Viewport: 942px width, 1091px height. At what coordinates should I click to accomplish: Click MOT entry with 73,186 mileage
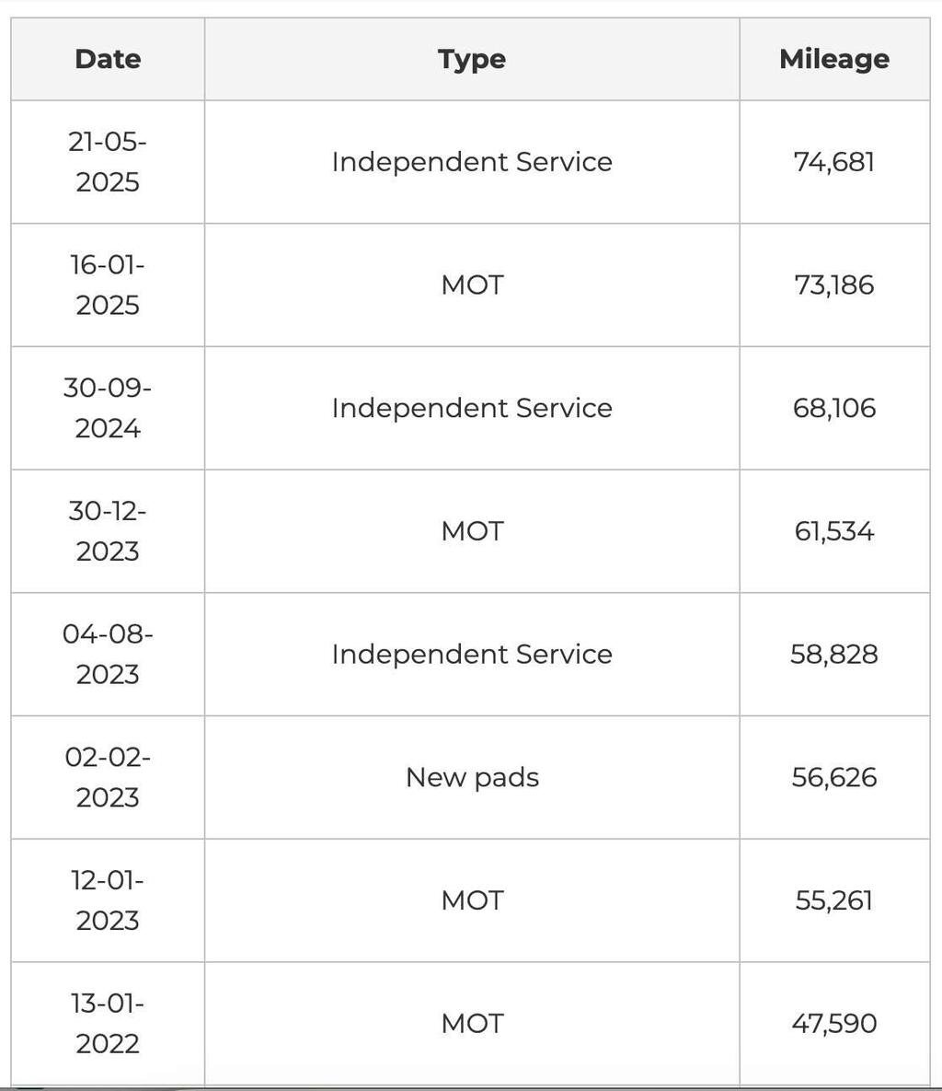tap(472, 284)
